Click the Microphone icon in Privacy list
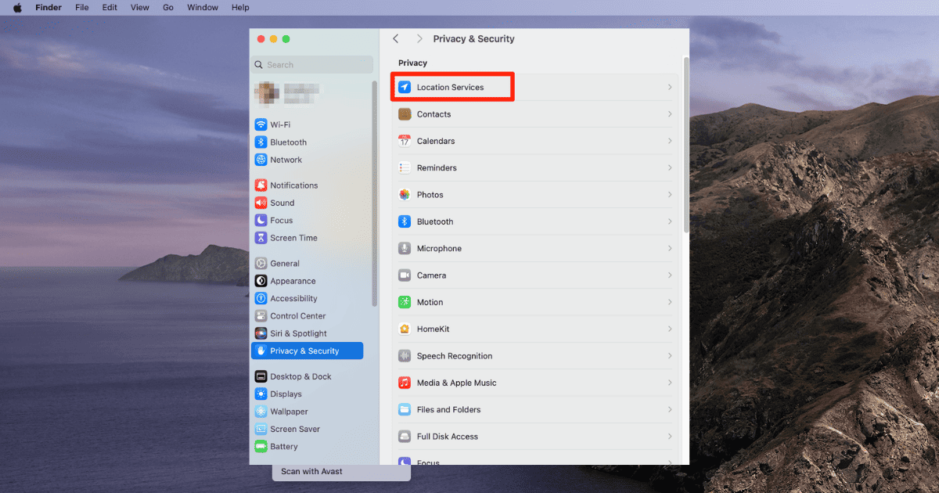The width and height of the screenshot is (939, 493). pyautogui.click(x=405, y=249)
